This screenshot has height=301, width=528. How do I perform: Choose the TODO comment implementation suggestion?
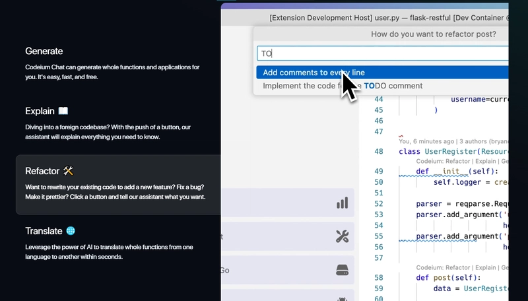tap(382, 86)
